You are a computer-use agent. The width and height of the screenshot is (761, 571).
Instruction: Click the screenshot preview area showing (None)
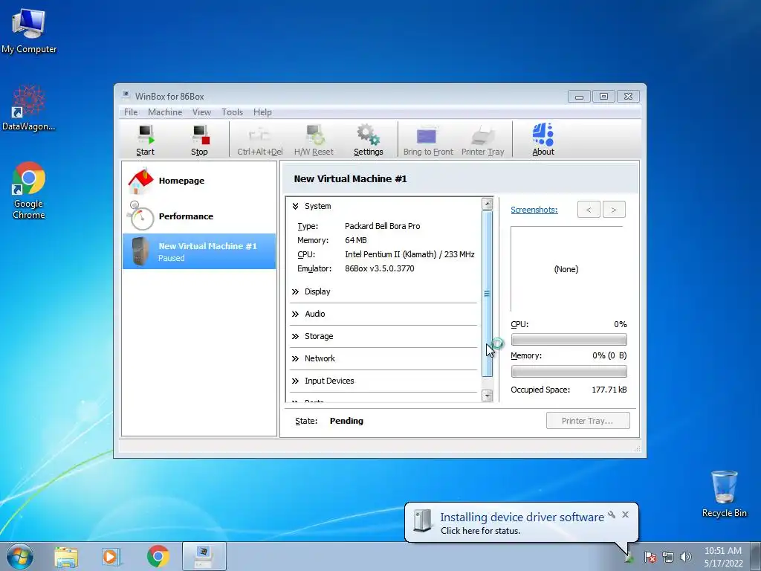[566, 268]
